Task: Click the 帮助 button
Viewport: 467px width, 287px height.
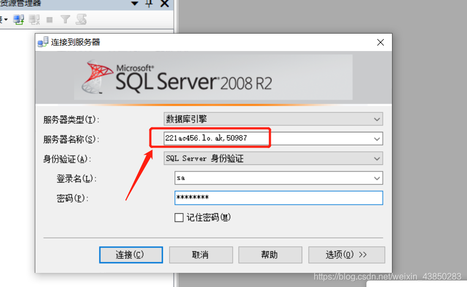Action: coord(270,254)
